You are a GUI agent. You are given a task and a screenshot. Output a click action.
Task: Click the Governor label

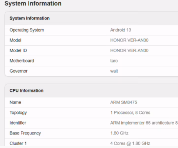click(18, 71)
